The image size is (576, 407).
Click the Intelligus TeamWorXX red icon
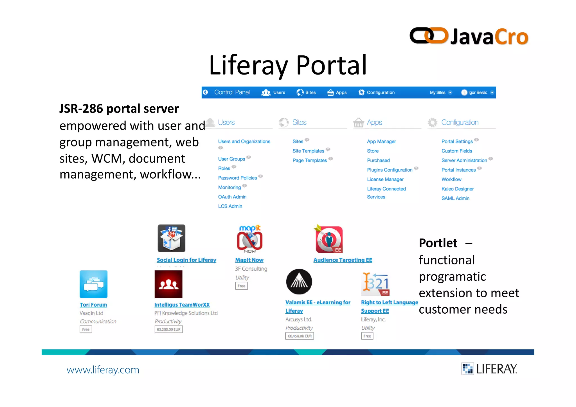168,284
